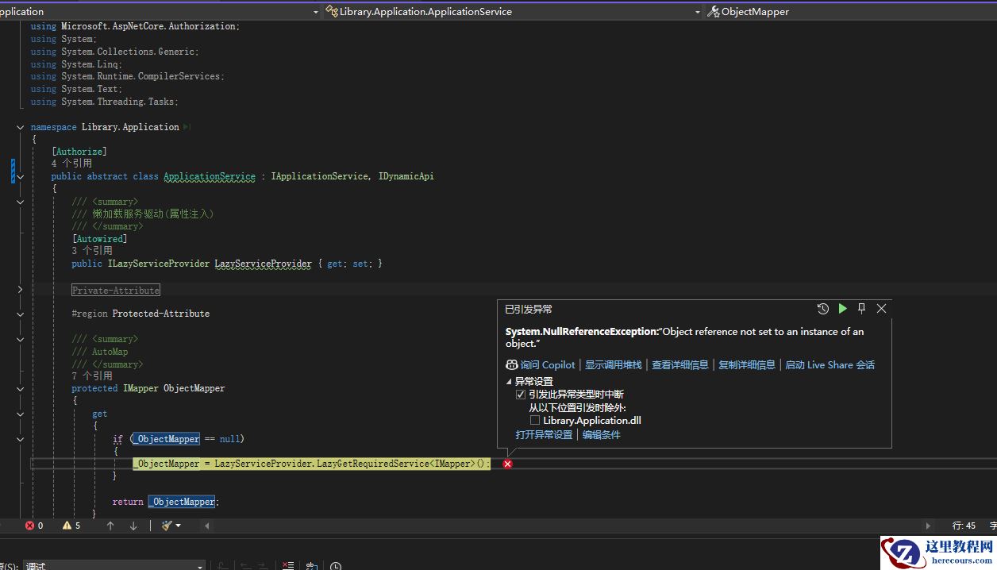Screen dimensions: 997x570
Task: Click the red exception marker beside highlighted line
Action: point(507,464)
